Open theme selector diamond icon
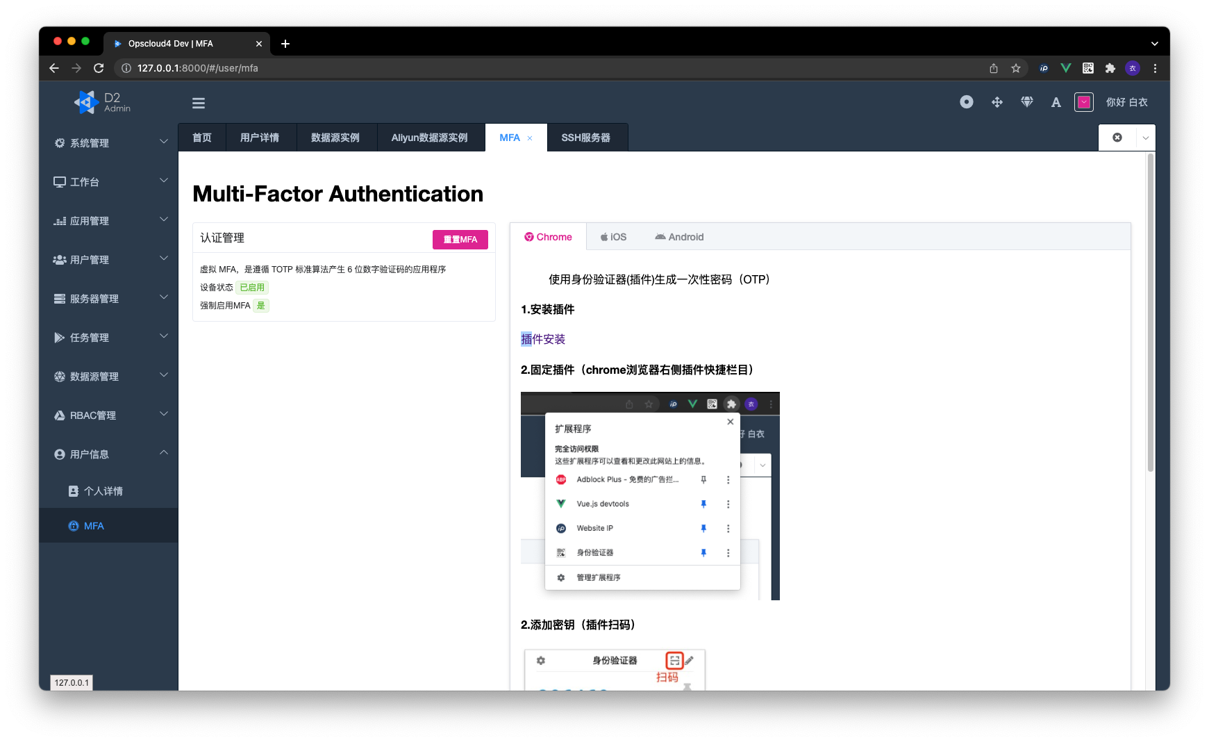This screenshot has height=742, width=1209. tap(1027, 102)
